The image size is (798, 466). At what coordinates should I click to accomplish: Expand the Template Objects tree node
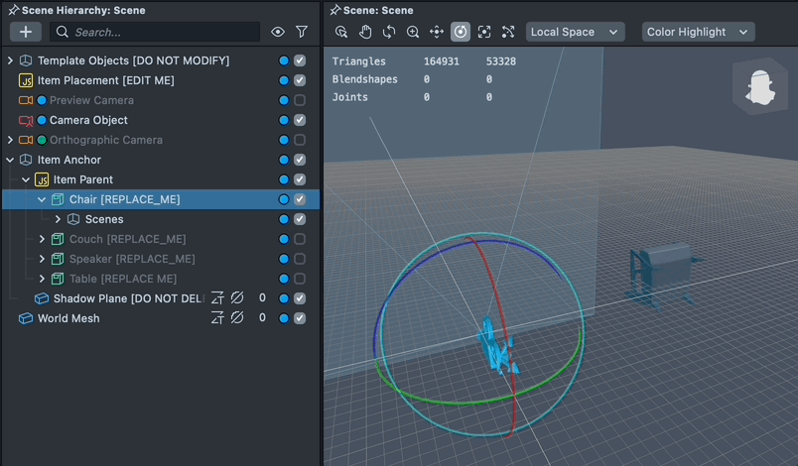(x=10, y=60)
